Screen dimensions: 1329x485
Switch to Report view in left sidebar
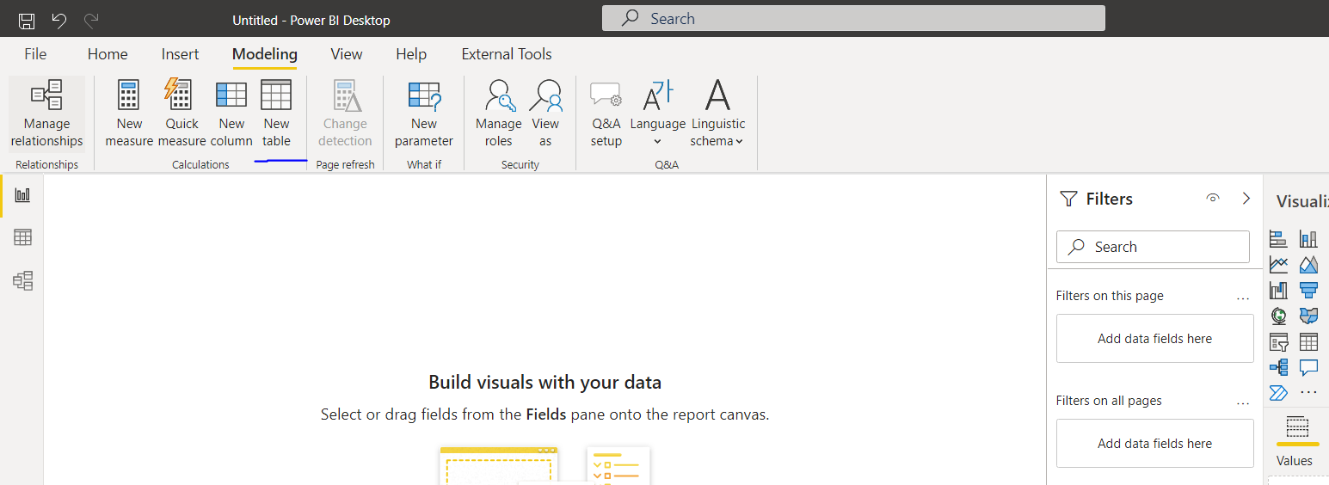(x=22, y=195)
